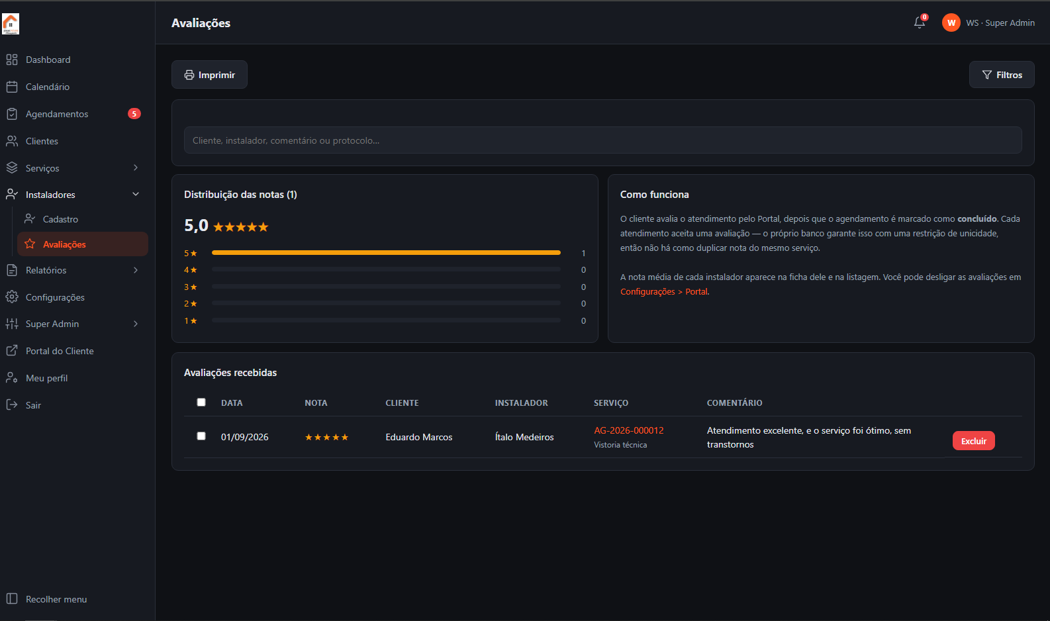Click the WS user avatar circle
The image size is (1050, 621).
click(x=951, y=23)
